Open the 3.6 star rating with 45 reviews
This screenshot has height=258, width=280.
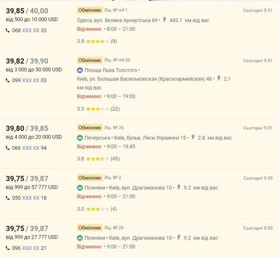click(x=98, y=159)
